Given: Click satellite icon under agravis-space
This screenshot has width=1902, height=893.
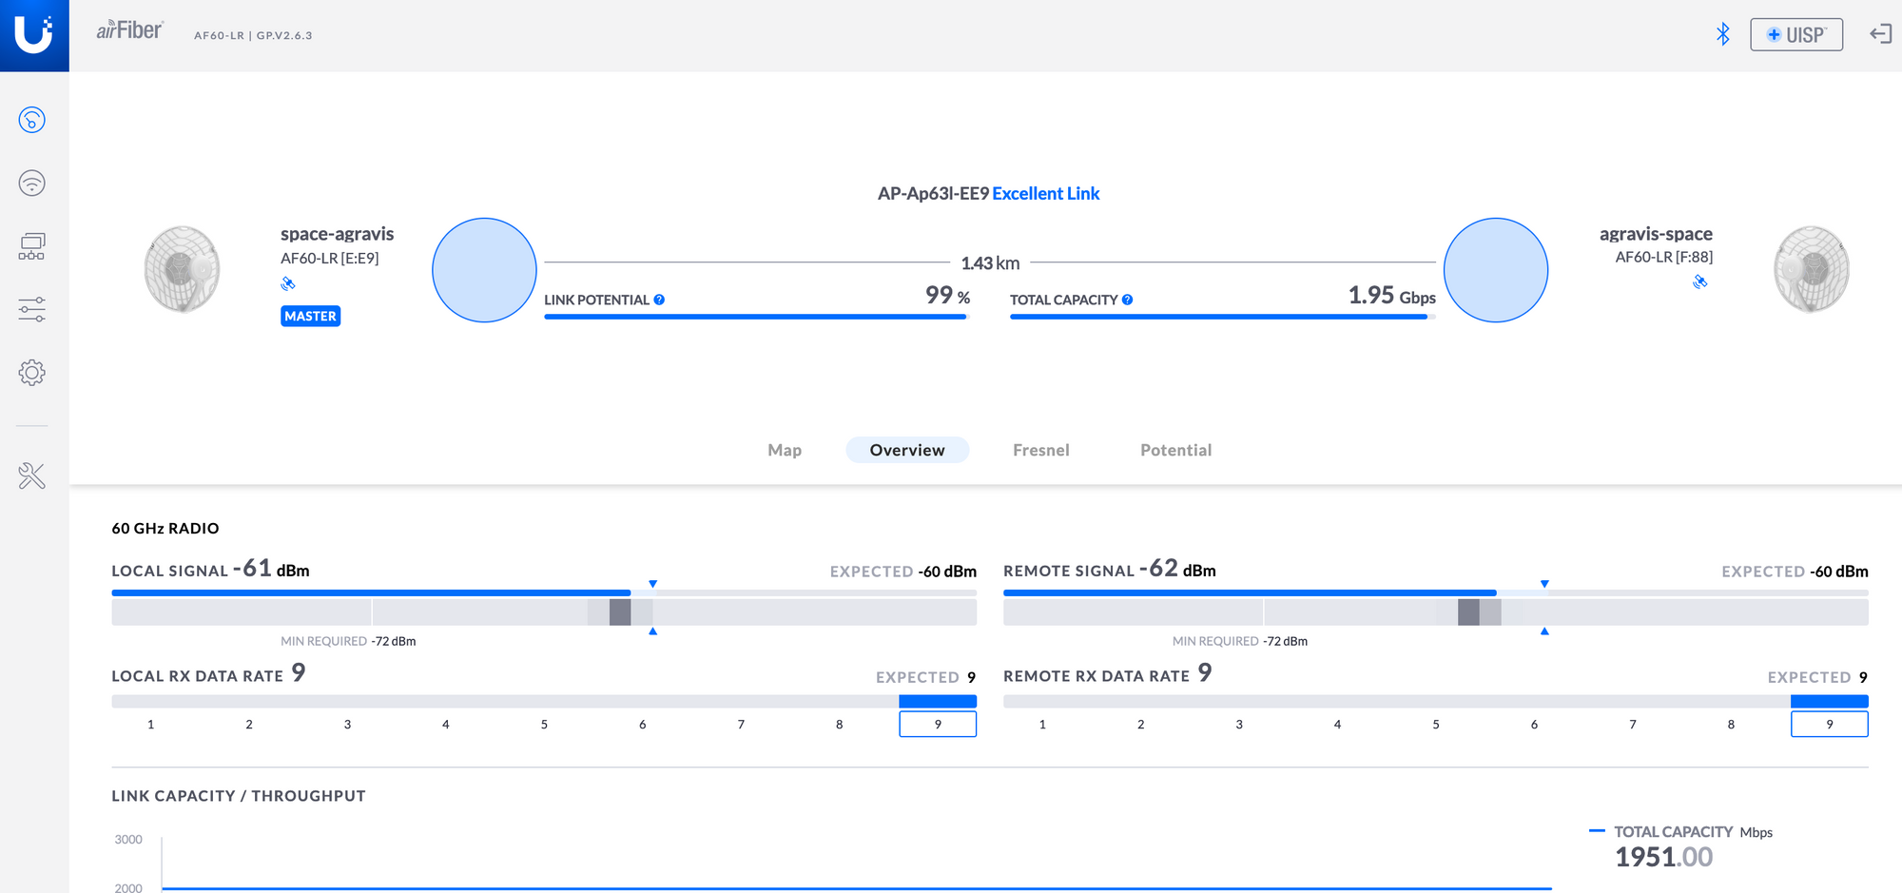Looking at the screenshot, I should [x=1700, y=281].
